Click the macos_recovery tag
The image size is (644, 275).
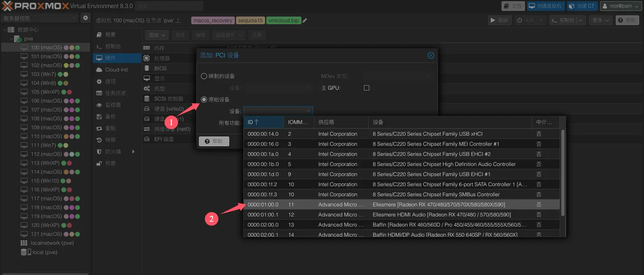click(x=213, y=21)
